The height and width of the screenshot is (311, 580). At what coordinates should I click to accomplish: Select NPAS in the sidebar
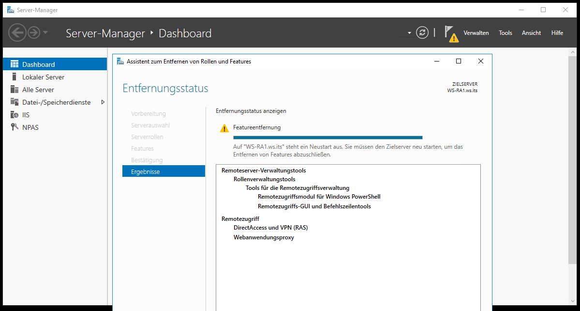[55, 127]
